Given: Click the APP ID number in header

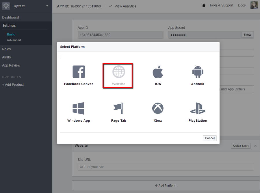Looking at the screenshot, I should (86, 6).
